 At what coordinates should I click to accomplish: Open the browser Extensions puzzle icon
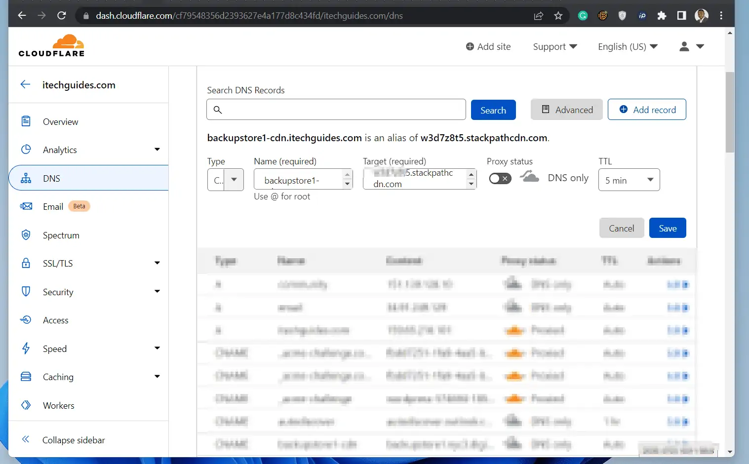pyautogui.click(x=662, y=16)
